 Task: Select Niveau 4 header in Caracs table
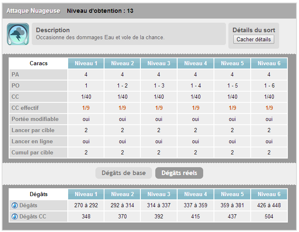(195, 63)
